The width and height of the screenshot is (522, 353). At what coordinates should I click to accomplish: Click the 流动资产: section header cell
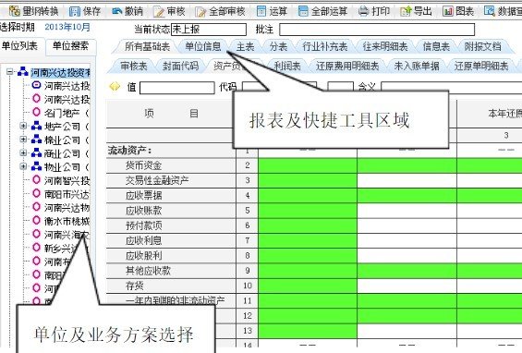pyautogui.click(x=171, y=151)
